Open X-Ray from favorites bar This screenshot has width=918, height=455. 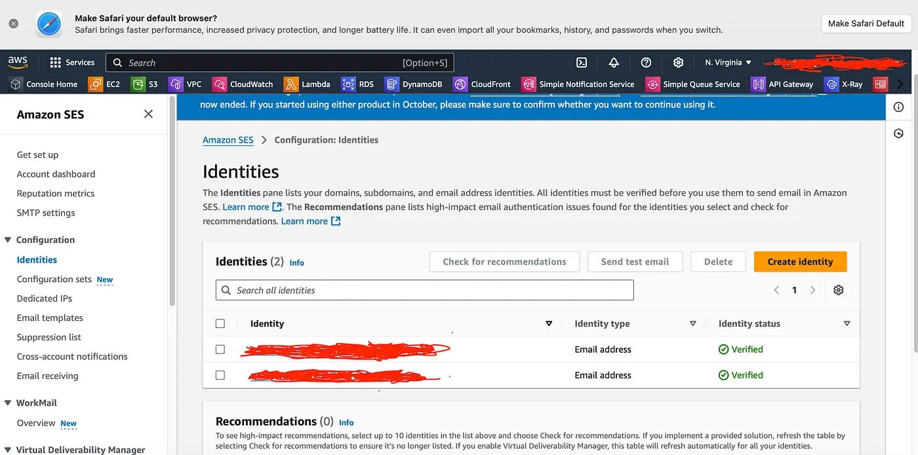844,84
